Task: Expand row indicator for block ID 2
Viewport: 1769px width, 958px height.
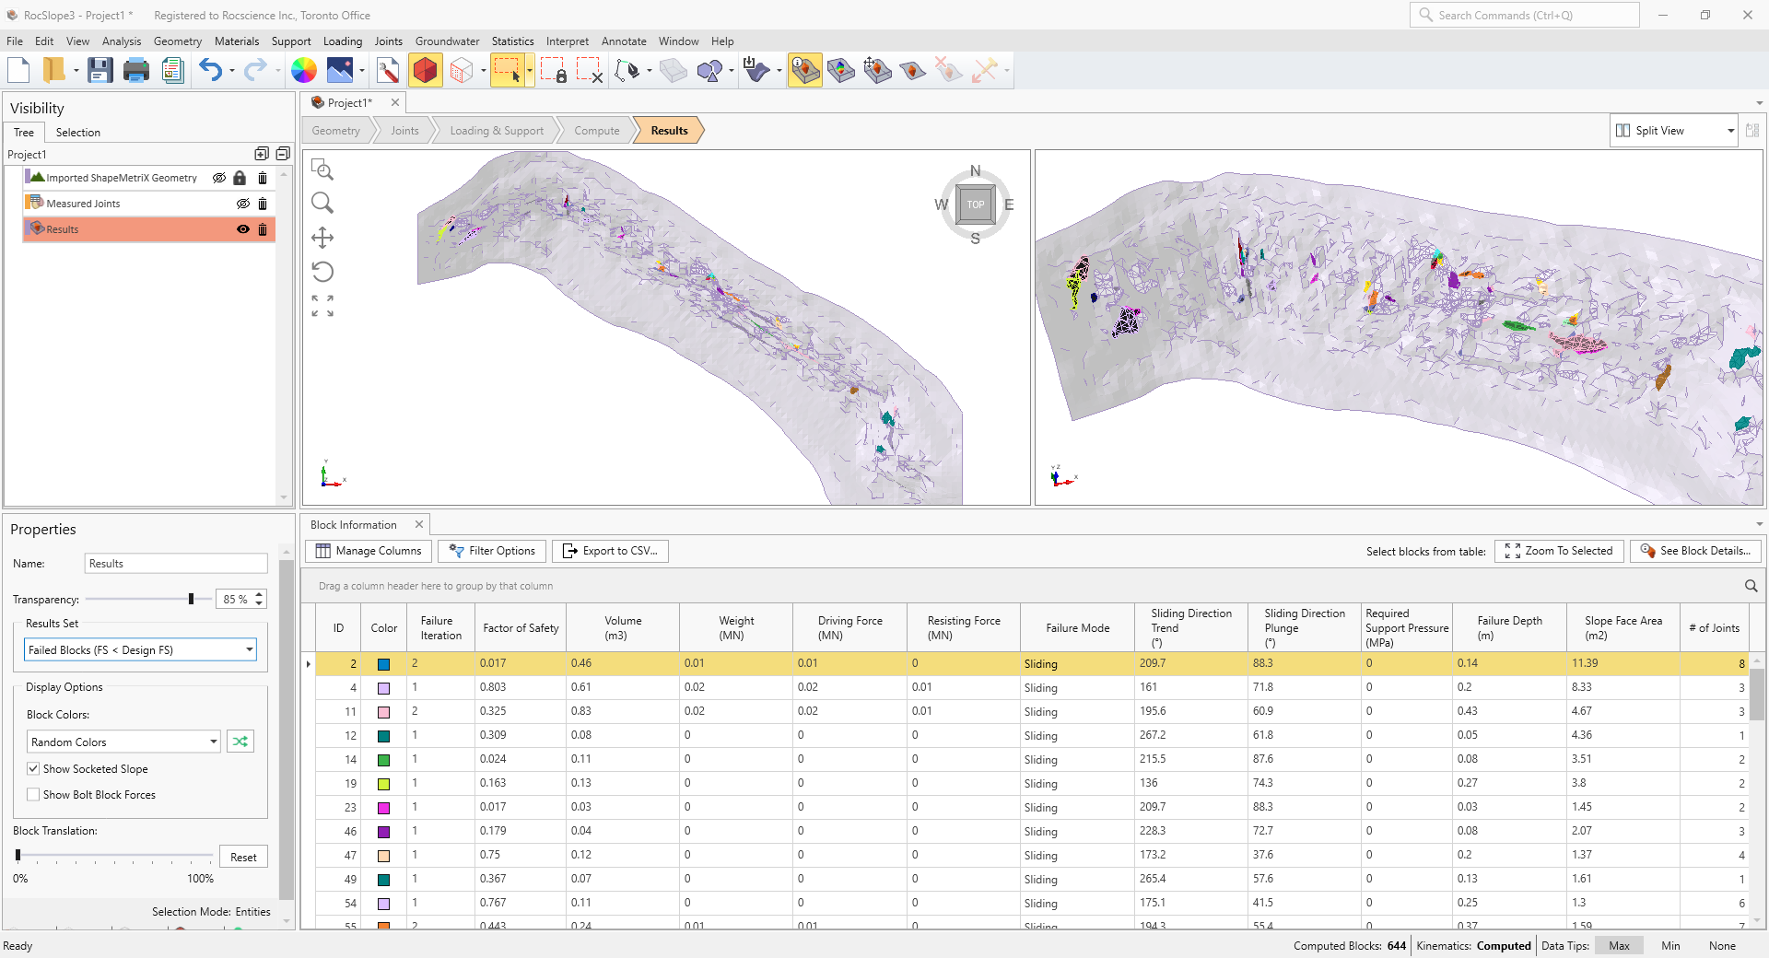Action: pos(309,663)
